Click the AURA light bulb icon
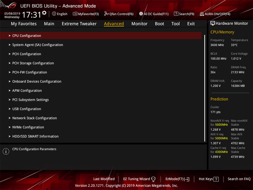 click(202, 14)
